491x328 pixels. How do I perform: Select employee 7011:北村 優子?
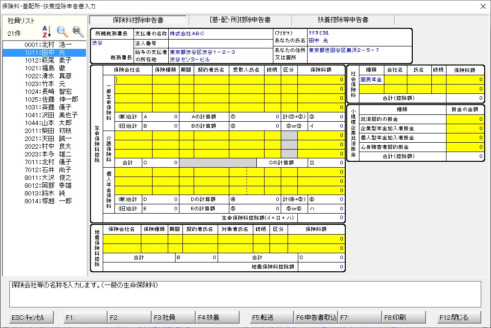click(x=45, y=162)
